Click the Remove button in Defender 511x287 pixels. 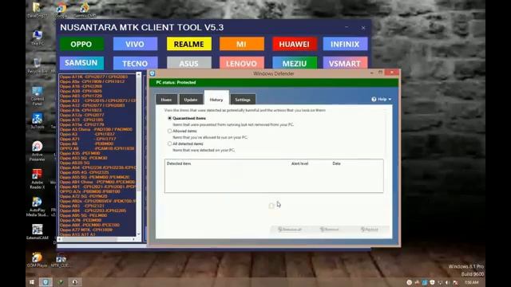[330, 230]
